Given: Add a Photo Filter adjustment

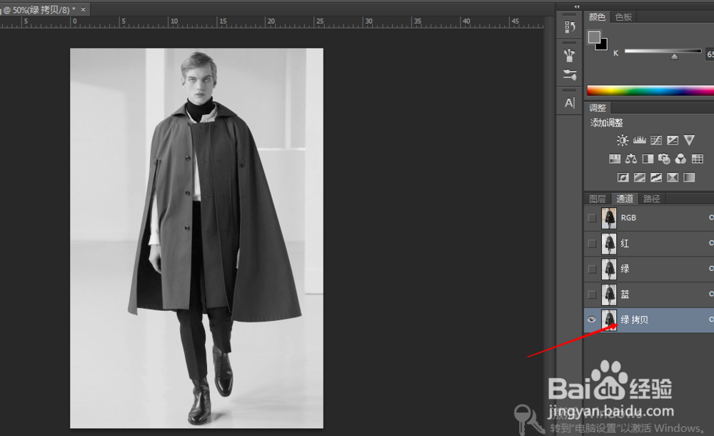Looking at the screenshot, I should coord(664,159).
